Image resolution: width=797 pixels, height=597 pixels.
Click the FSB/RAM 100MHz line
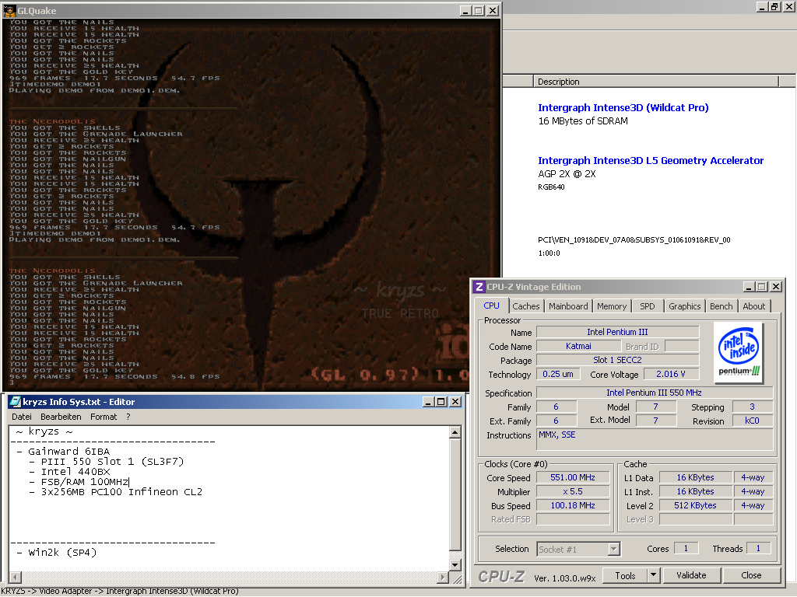coord(79,482)
